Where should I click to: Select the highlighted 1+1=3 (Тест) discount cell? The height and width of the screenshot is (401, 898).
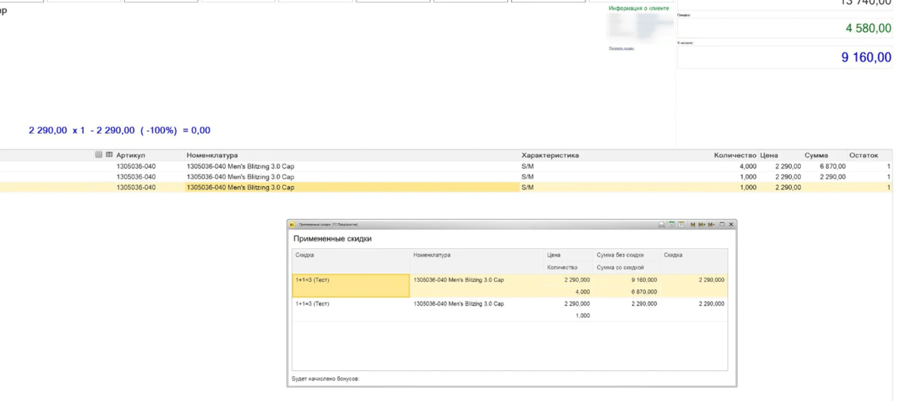(x=351, y=285)
